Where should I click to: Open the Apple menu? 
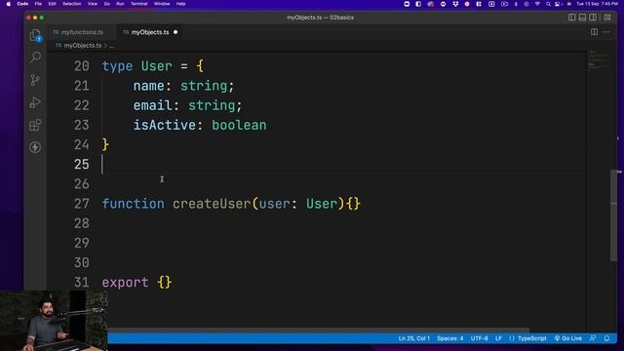9,4
